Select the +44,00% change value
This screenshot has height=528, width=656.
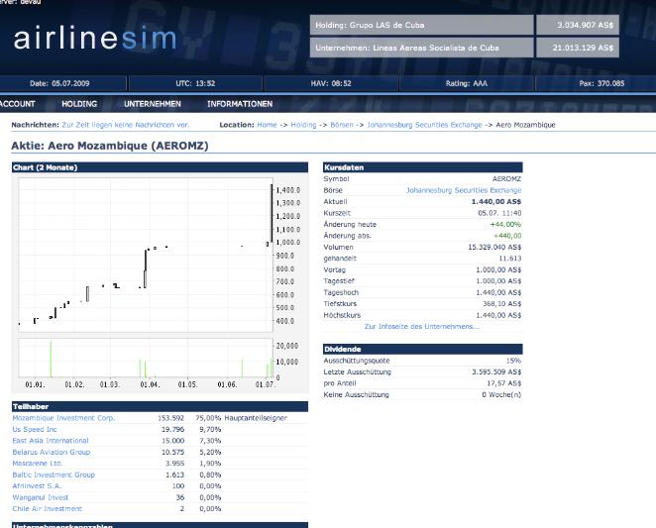point(505,224)
